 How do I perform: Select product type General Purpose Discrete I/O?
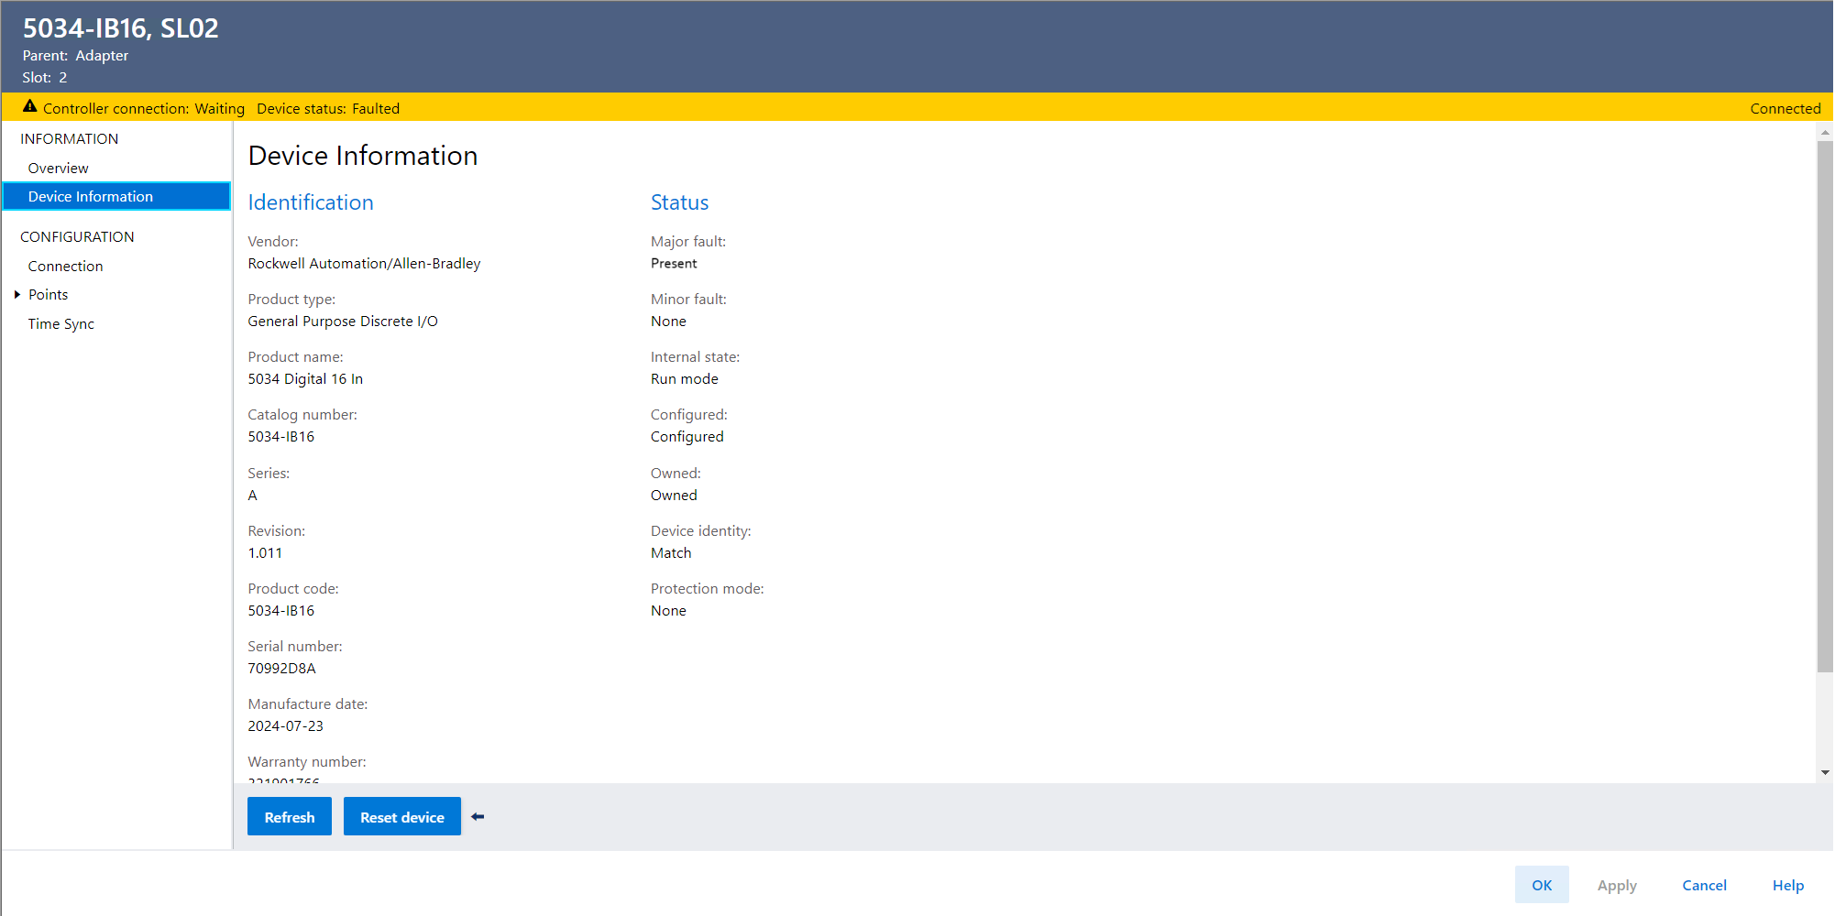pyautogui.click(x=343, y=322)
